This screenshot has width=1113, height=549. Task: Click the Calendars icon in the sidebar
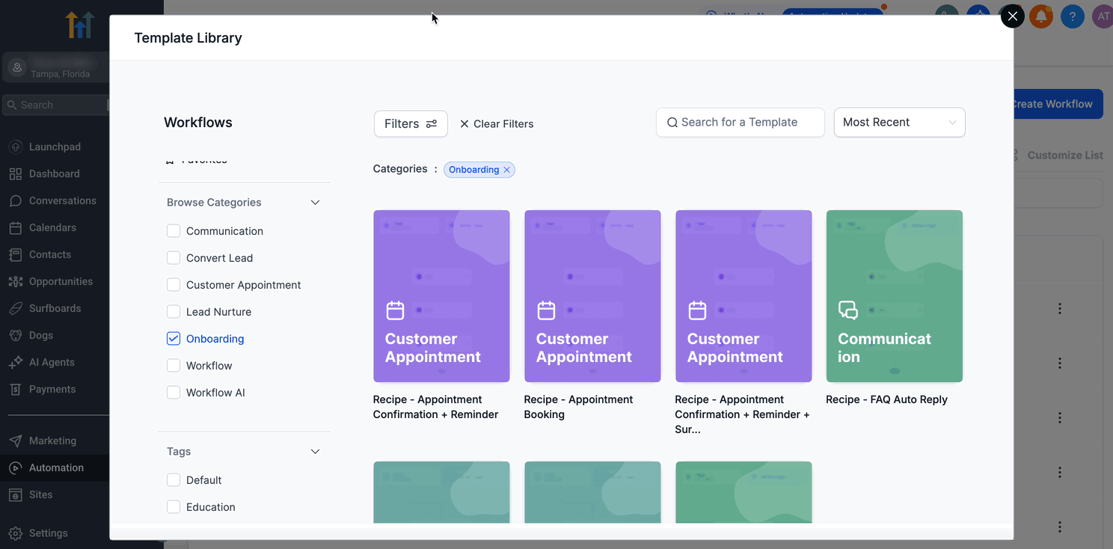click(x=16, y=228)
